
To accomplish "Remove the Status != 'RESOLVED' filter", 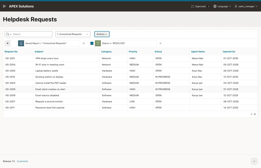I will click(x=161, y=43).
